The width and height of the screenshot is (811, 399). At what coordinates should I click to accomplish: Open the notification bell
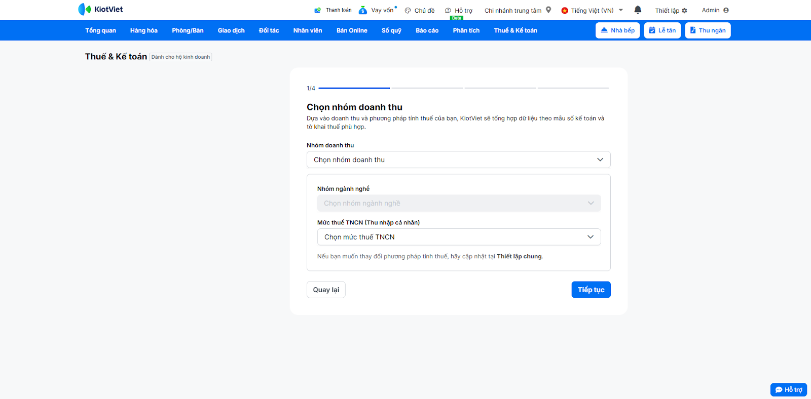pos(638,10)
